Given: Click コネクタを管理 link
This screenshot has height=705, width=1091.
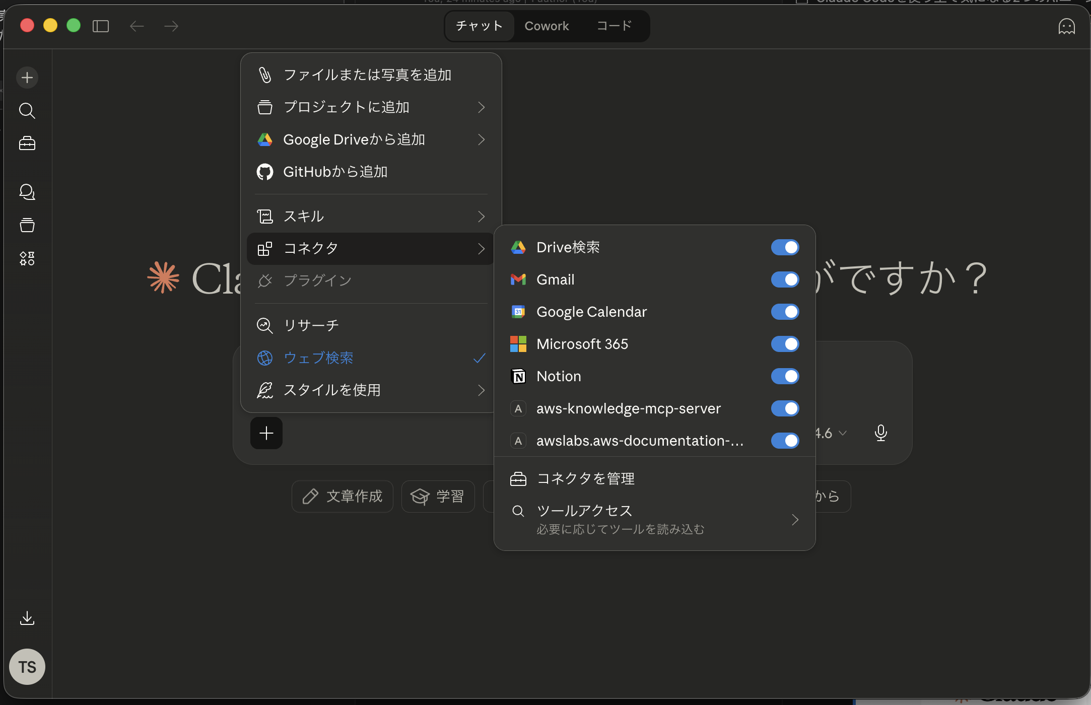Looking at the screenshot, I should coord(585,479).
